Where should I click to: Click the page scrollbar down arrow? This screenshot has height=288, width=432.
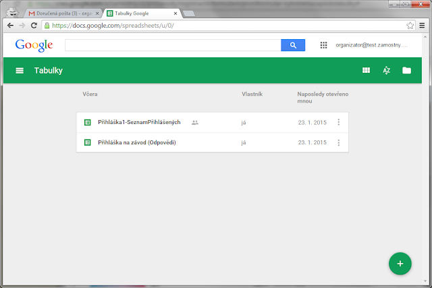tap(425, 281)
